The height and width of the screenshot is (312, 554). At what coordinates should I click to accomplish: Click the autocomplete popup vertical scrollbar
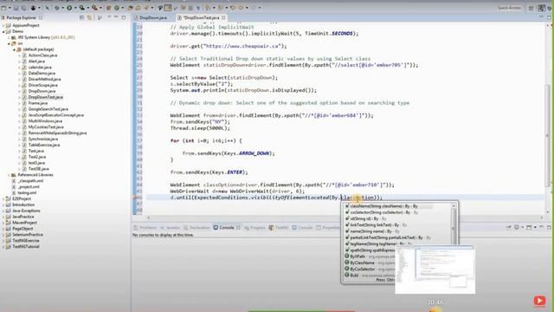(454, 224)
